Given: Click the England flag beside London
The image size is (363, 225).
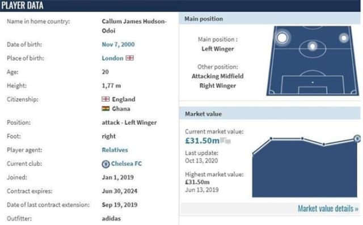Looking at the screenshot, I should coord(130,58).
